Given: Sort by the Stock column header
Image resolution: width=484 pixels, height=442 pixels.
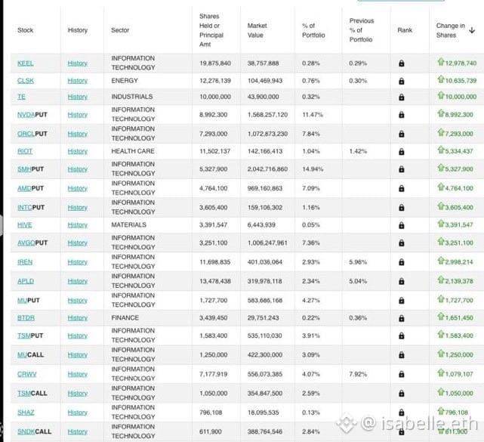Looking at the screenshot, I should (26, 30).
